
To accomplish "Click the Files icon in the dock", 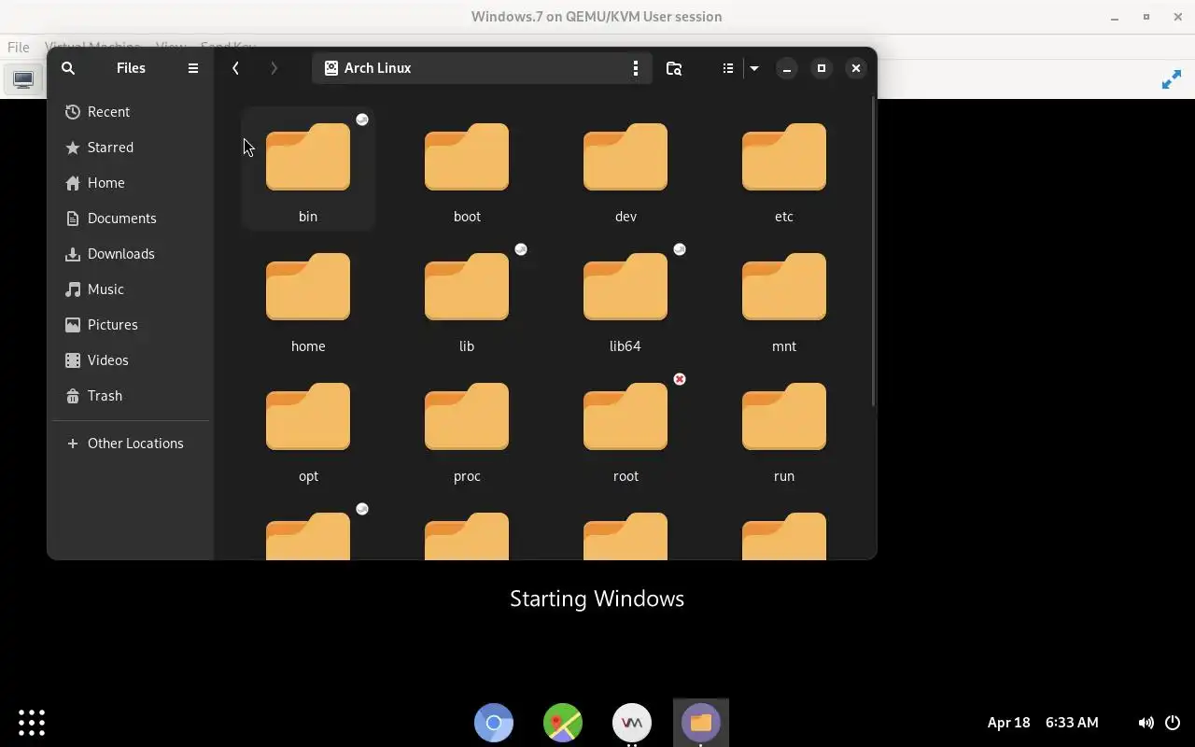I will tap(701, 722).
